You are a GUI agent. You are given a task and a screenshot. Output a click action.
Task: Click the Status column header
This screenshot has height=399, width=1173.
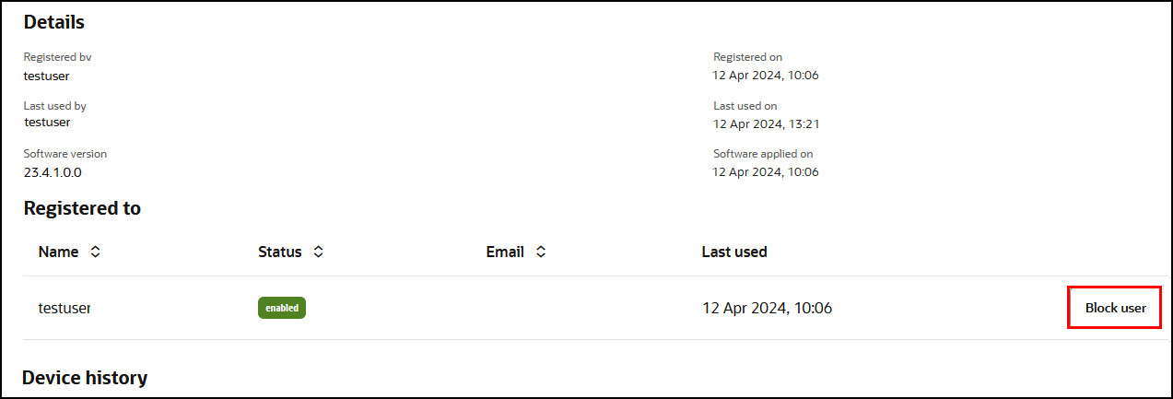[280, 252]
